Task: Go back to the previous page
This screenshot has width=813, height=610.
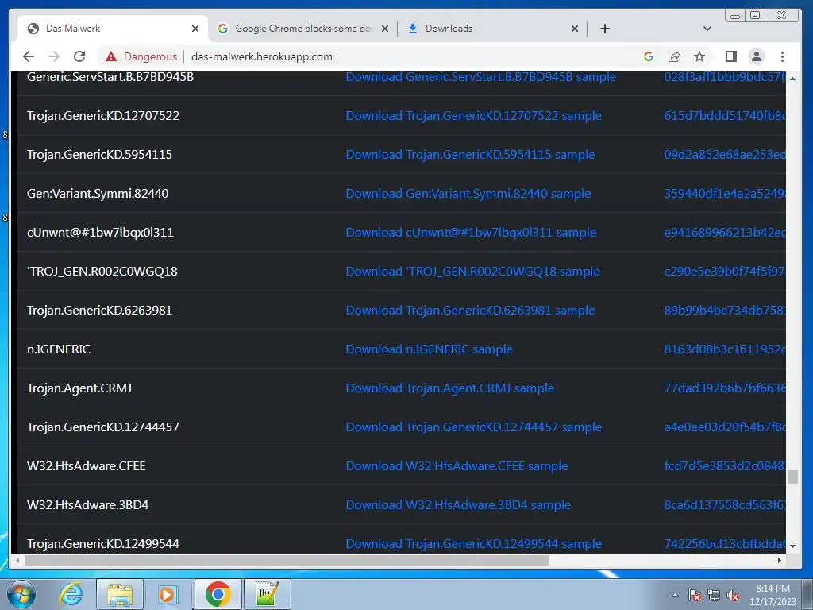Action: 29,56
